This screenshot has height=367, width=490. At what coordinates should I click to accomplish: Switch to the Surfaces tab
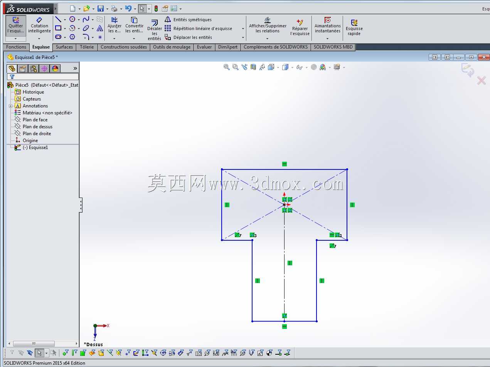click(64, 47)
